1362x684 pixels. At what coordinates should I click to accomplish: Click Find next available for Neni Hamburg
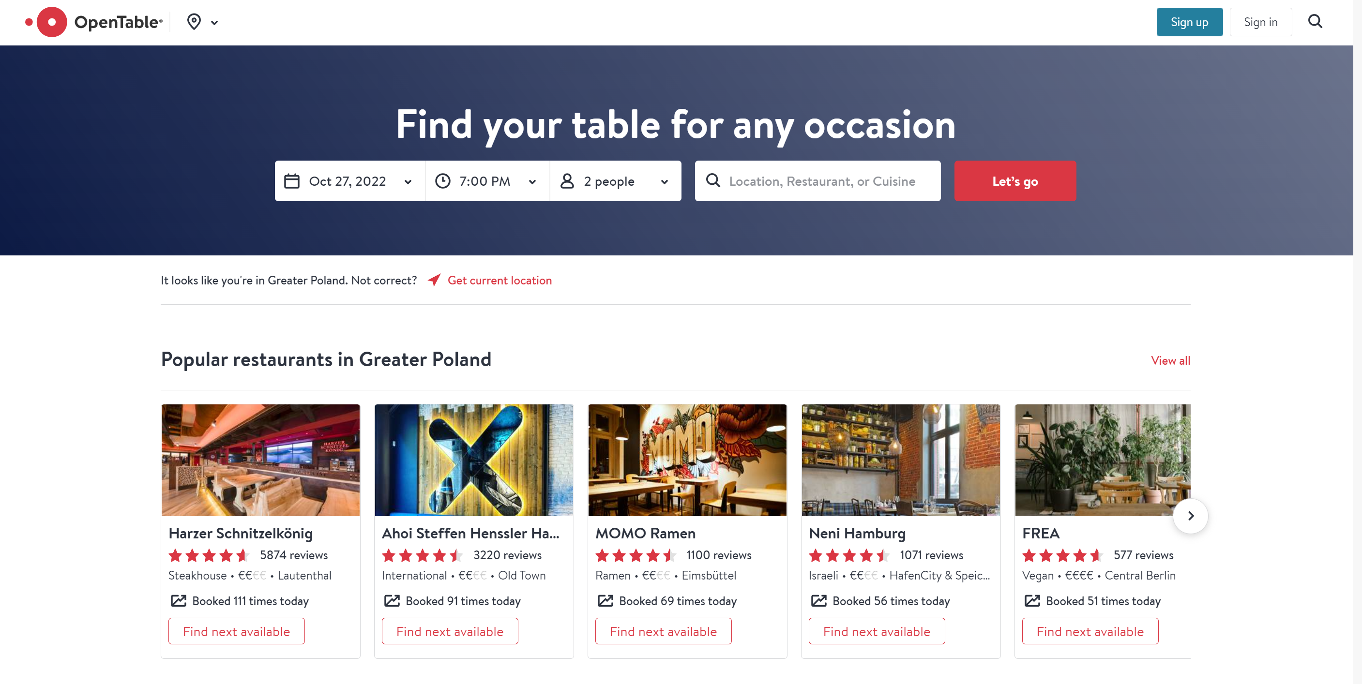coord(876,631)
